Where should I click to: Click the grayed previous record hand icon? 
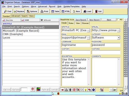tap(111, 90)
